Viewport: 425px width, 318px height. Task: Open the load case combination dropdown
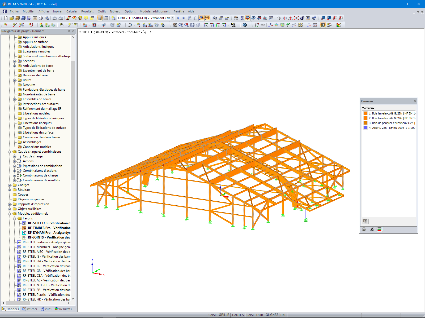(172, 18)
